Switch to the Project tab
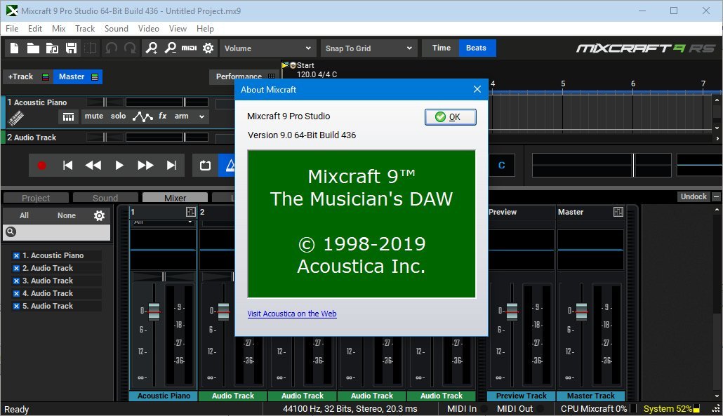The width and height of the screenshot is (723, 416). pyautogui.click(x=35, y=197)
